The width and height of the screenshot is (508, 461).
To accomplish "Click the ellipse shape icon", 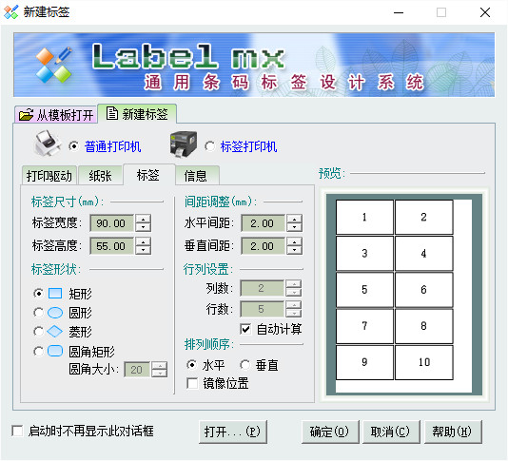I will pyautogui.click(x=55, y=313).
